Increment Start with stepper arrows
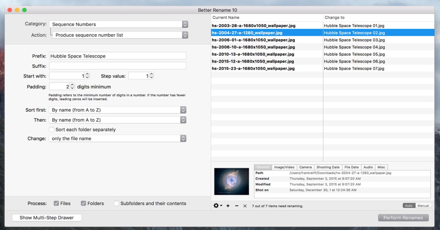The width and height of the screenshot is (440, 230). [x=87, y=76]
